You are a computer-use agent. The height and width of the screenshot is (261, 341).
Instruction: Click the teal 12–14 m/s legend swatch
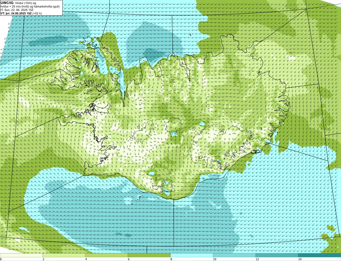pos(277,255)
